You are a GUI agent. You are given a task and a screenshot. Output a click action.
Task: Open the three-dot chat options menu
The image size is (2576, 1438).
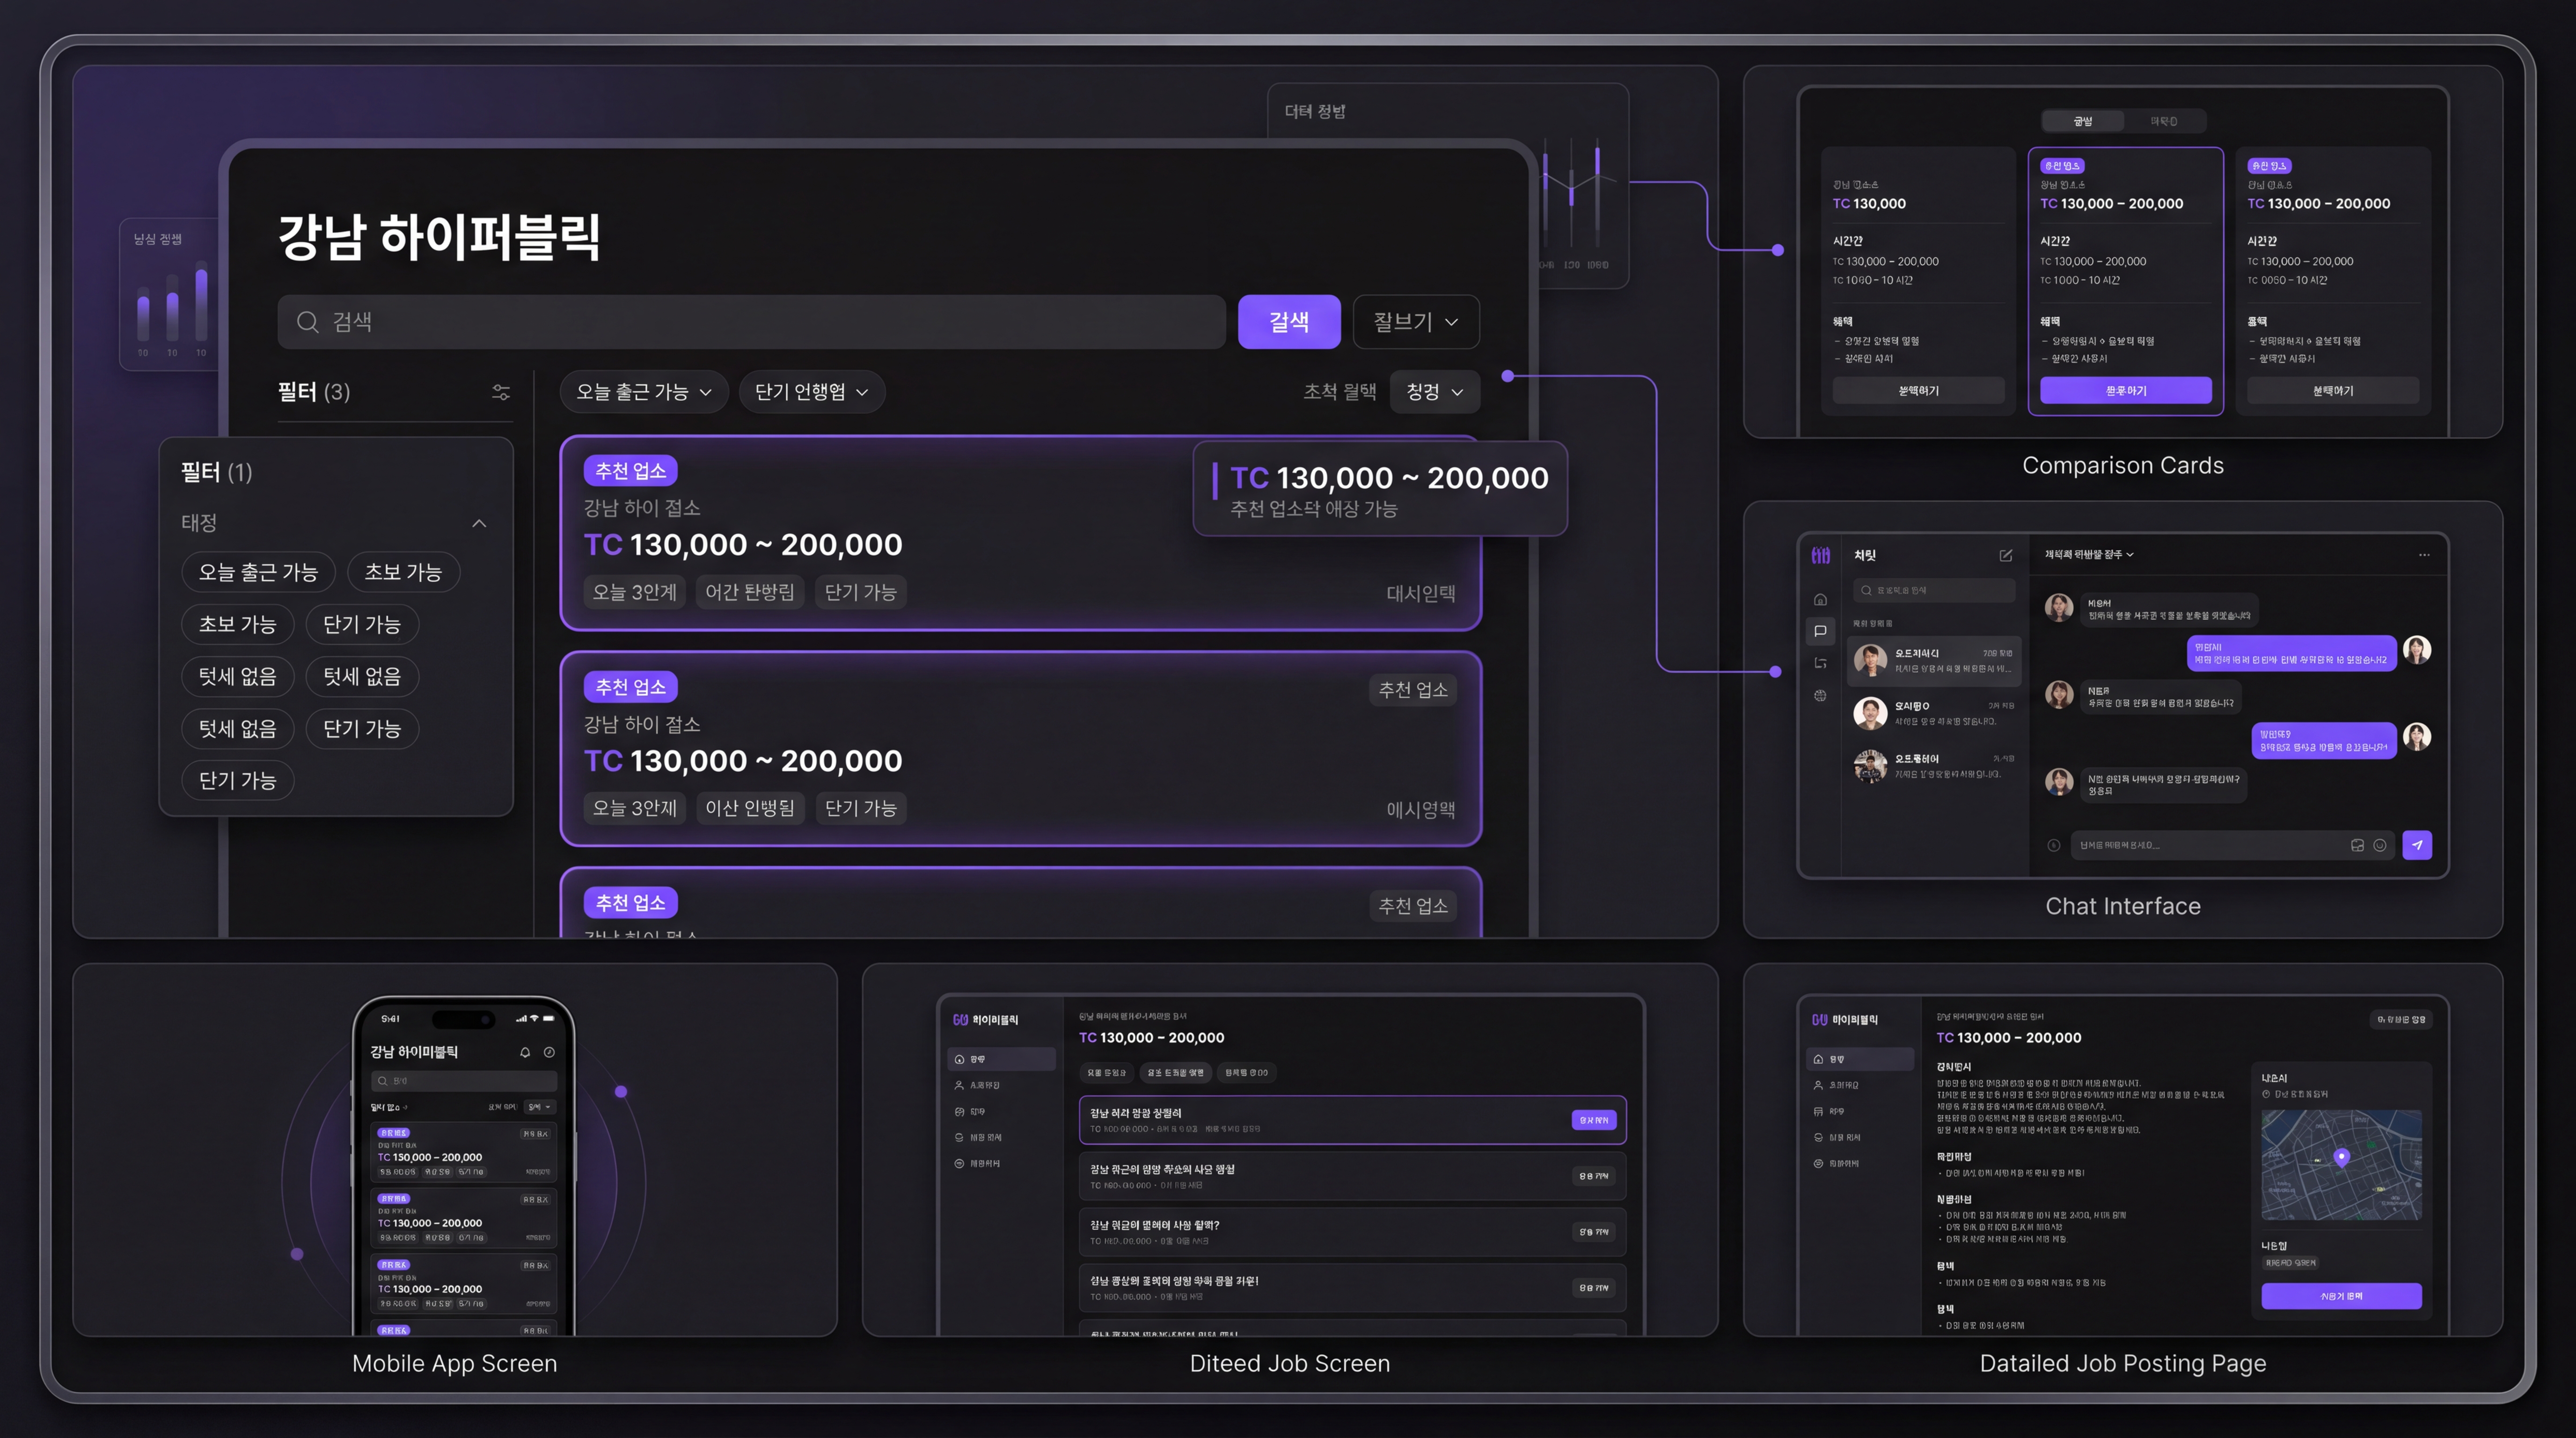pos(2424,555)
